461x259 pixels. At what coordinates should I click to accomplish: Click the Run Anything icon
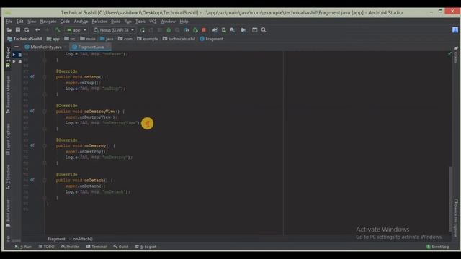(x=254, y=30)
